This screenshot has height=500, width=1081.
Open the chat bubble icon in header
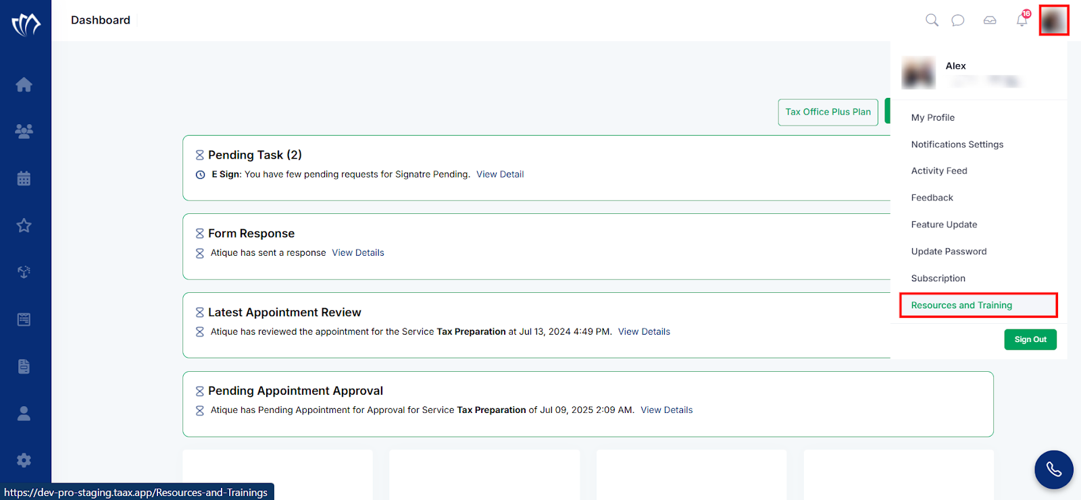click(x=958, y=20)
